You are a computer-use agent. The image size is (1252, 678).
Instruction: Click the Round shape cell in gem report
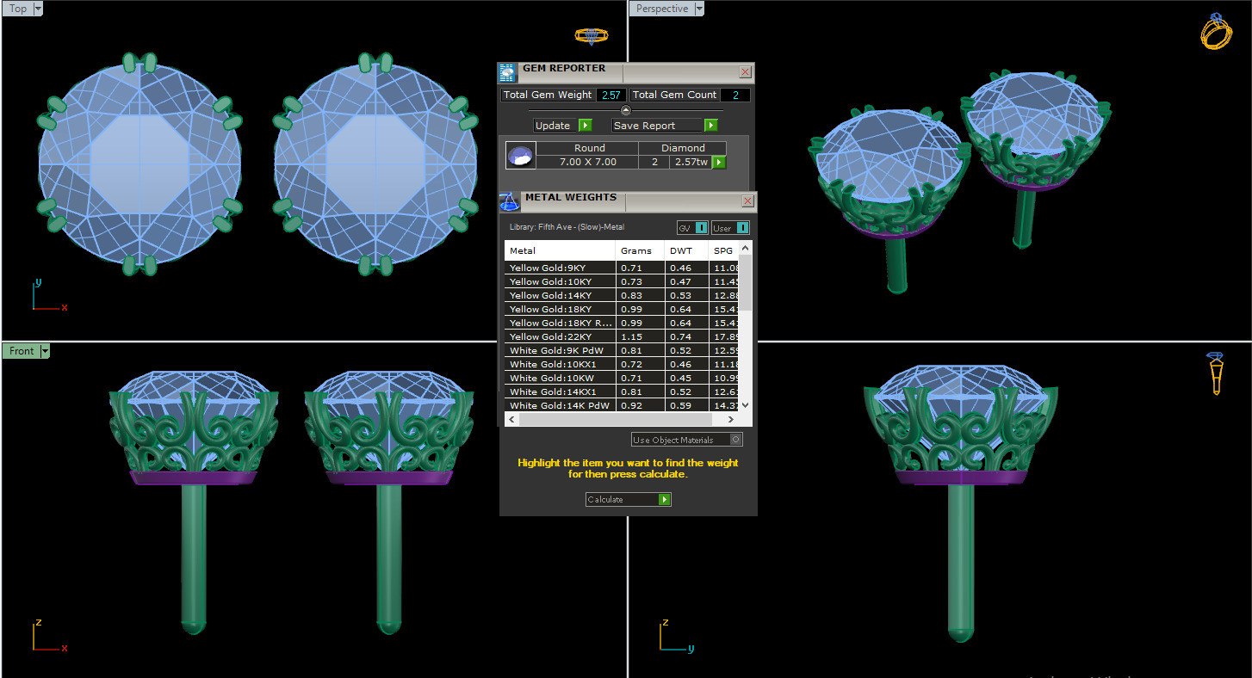[x=588, y=148]
